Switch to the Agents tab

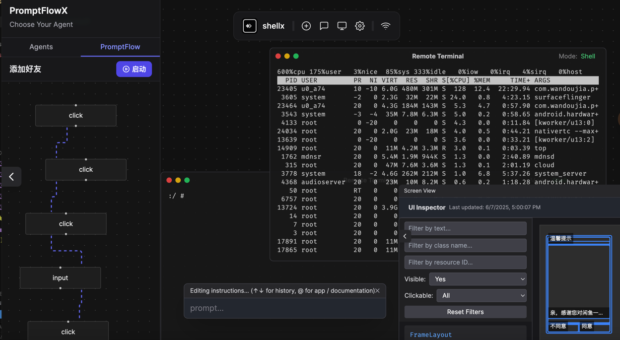coord(41,47)
